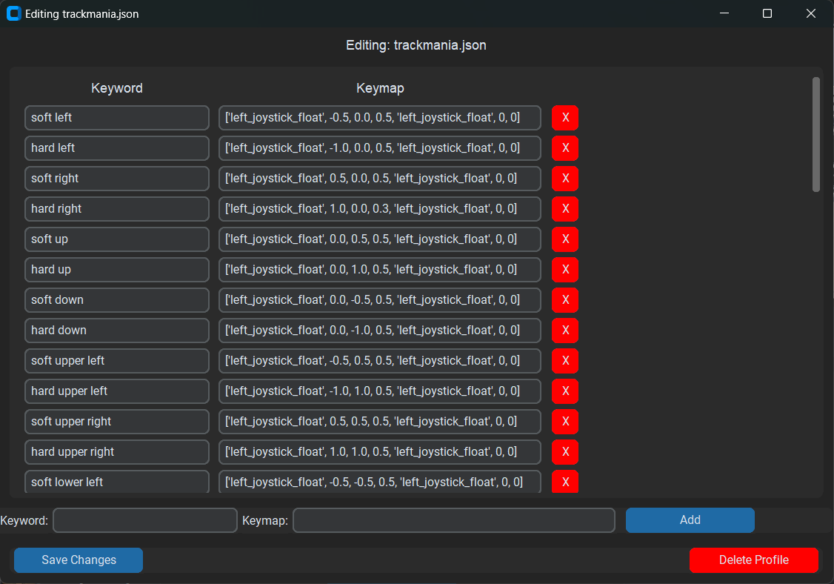
Task: Edit the 'hard right' keyword field
Action: (x=117, y=209)
